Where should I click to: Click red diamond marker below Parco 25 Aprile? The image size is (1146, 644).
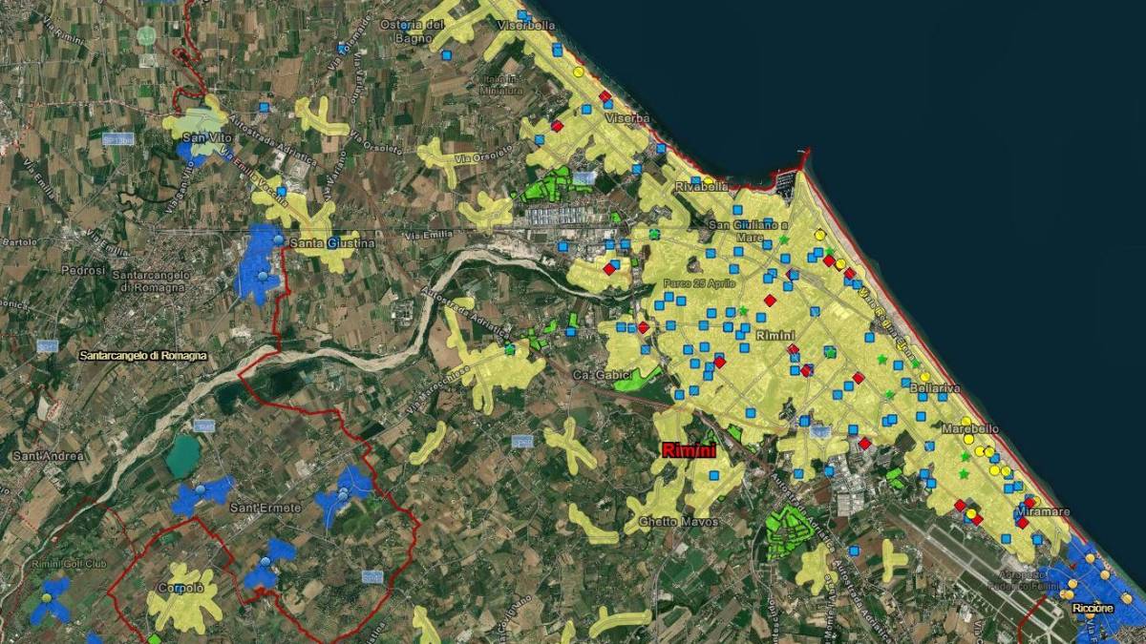click(x=769, y=301)
